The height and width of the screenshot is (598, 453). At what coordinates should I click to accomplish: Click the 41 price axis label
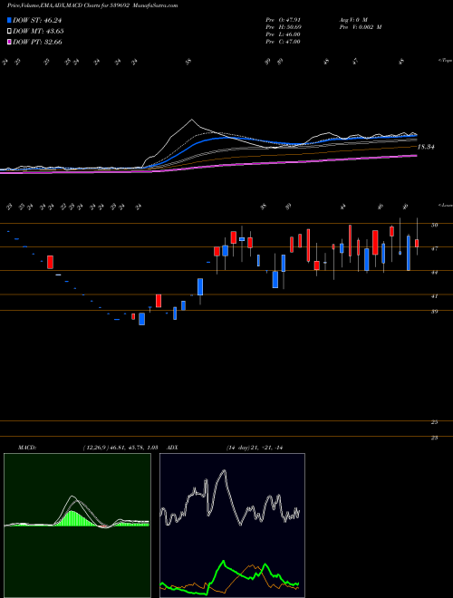tap(434, 295)
